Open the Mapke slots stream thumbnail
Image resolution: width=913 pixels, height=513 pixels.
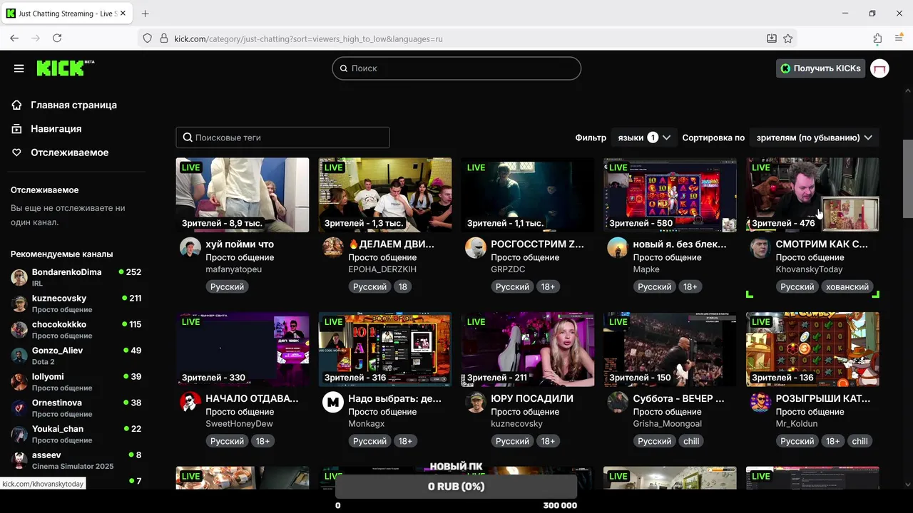[x=670, y=195]
